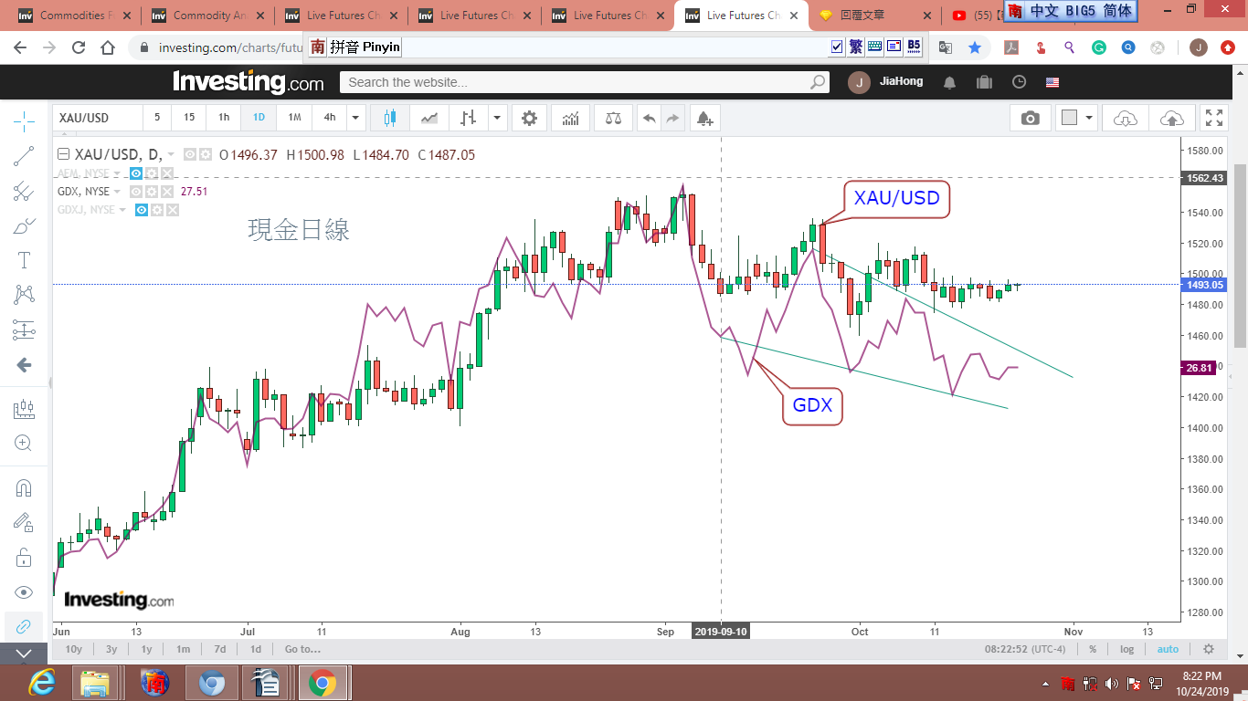Toggle auto scale button
The height and width of the screenshot is (701, 1248).
click(1168, 649)
